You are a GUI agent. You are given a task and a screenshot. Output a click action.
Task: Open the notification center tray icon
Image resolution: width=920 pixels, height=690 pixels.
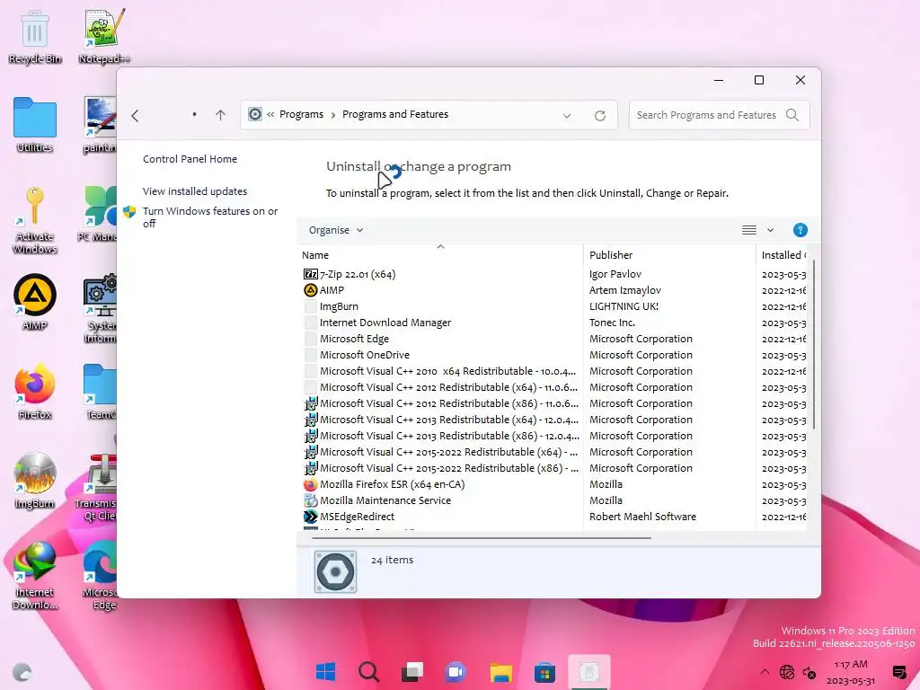(x=898, y=672)
